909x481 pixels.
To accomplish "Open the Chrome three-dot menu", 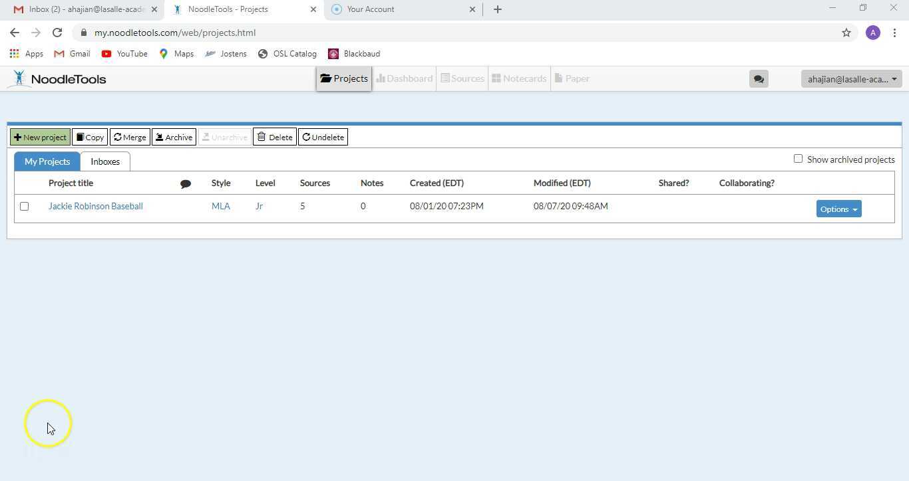I will coord(894,33).
